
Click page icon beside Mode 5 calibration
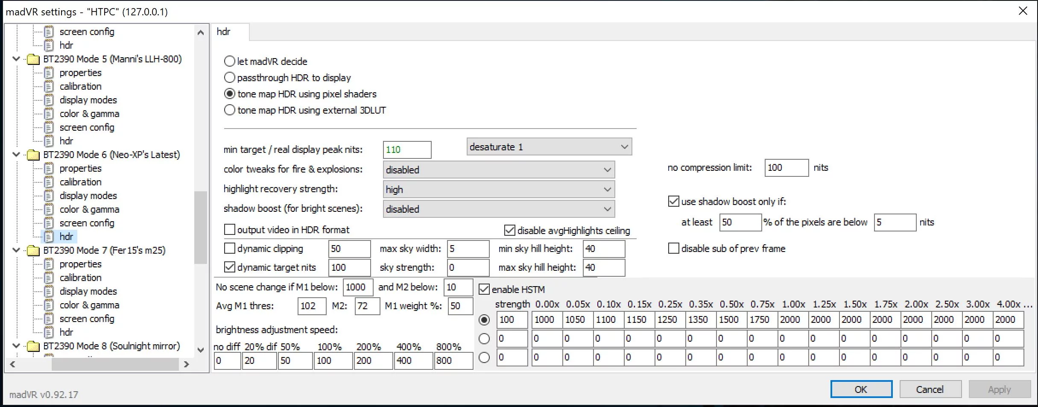(x=49, y=86)
